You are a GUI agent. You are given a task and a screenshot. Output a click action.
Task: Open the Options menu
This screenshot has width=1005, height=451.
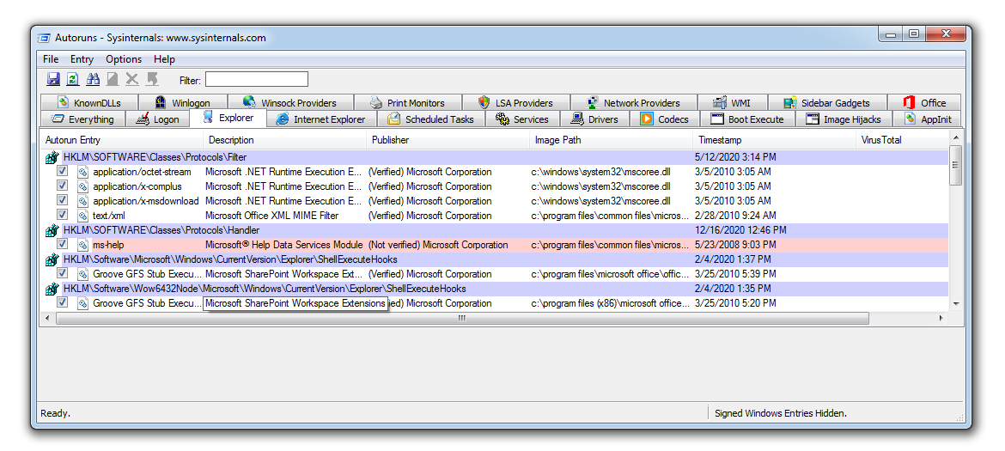[x=124, y=59]
